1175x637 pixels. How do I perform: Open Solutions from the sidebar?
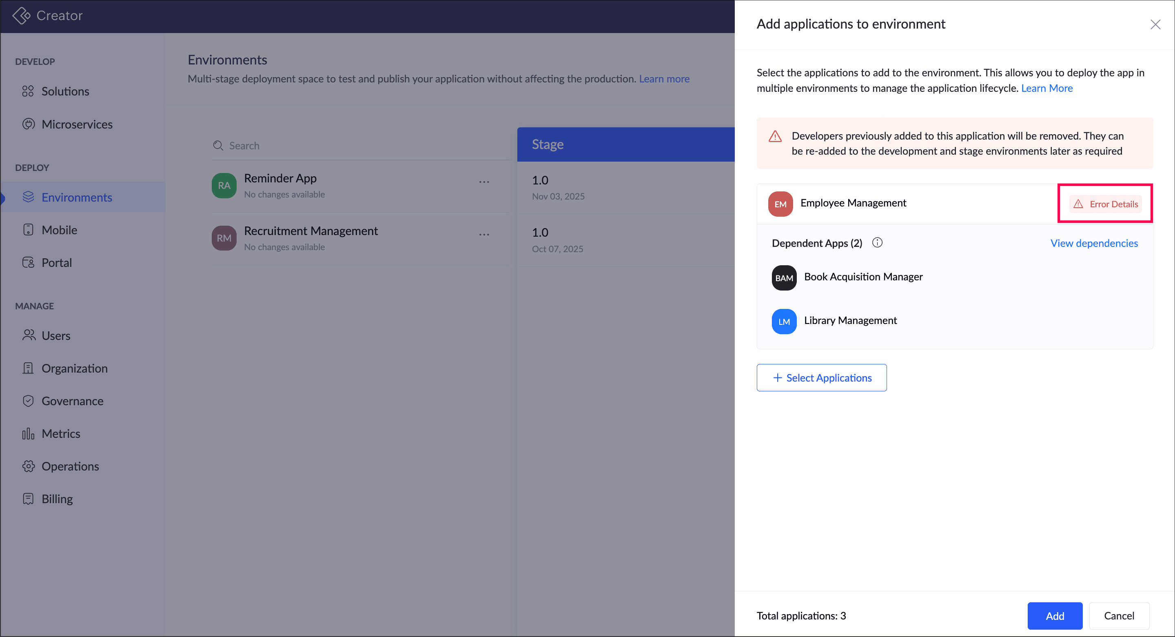(x=65, y=91)
